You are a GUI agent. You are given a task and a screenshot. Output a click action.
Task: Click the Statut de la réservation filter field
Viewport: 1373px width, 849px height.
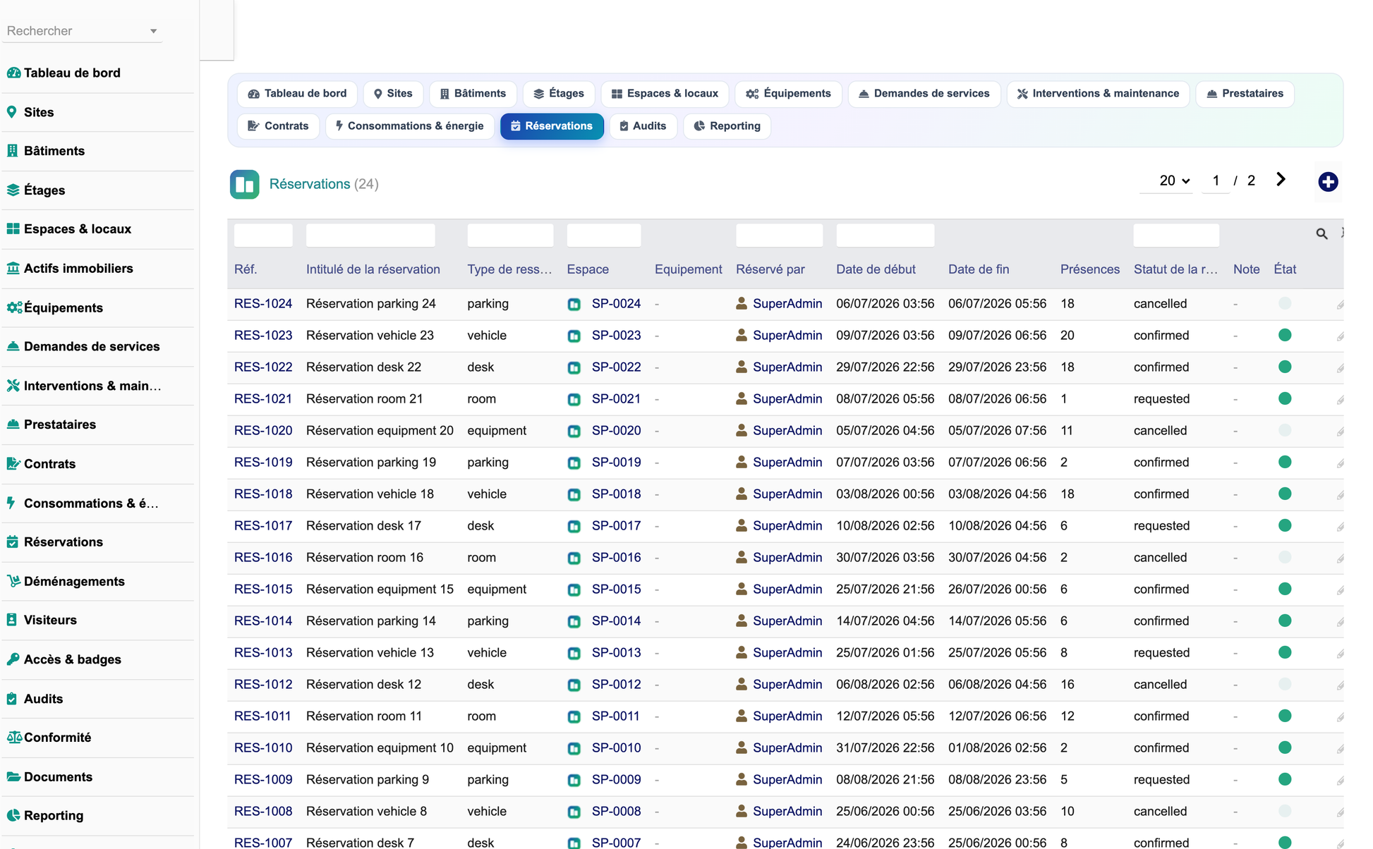pyautogui.click(x=1176, y=235)
